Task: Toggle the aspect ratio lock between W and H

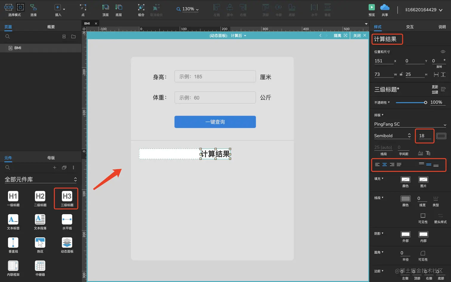Action: (x=401, y=74)
